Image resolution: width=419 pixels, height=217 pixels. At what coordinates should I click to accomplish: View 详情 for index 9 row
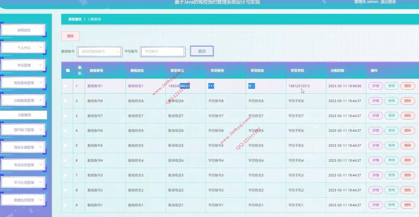[376, 205]
